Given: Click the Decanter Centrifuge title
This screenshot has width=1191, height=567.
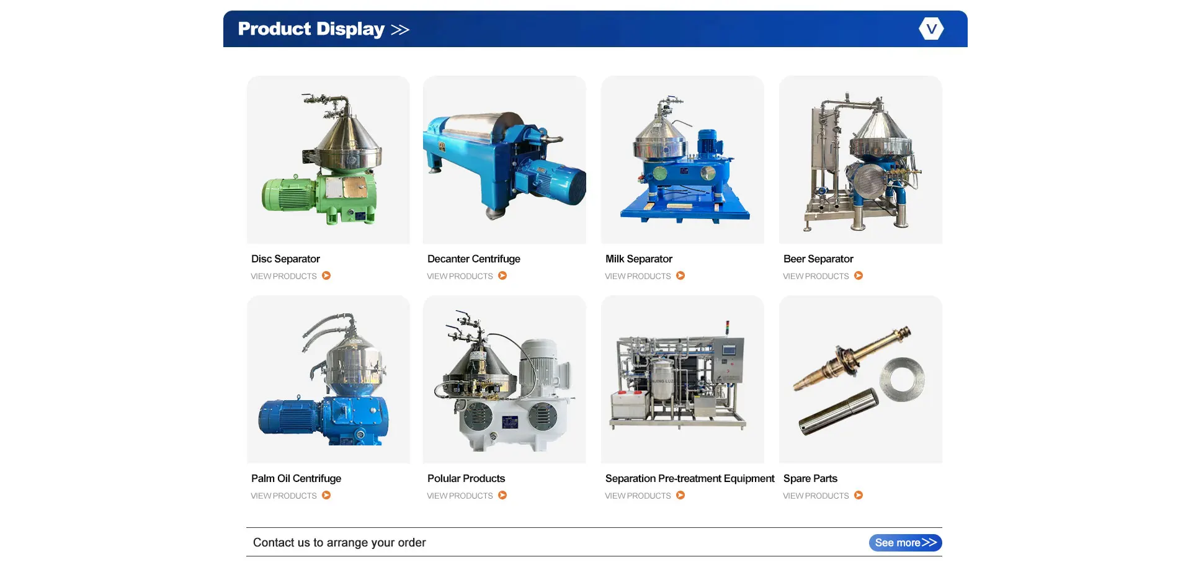Looking at the screenshot, I should pos(474,259).
